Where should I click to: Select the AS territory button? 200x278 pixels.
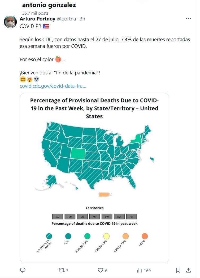tap(58, 216)
